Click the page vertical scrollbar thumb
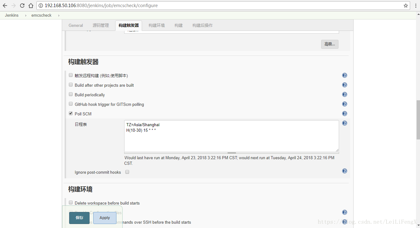This screenshot has width=420, height=228. (x=418, y=120)
